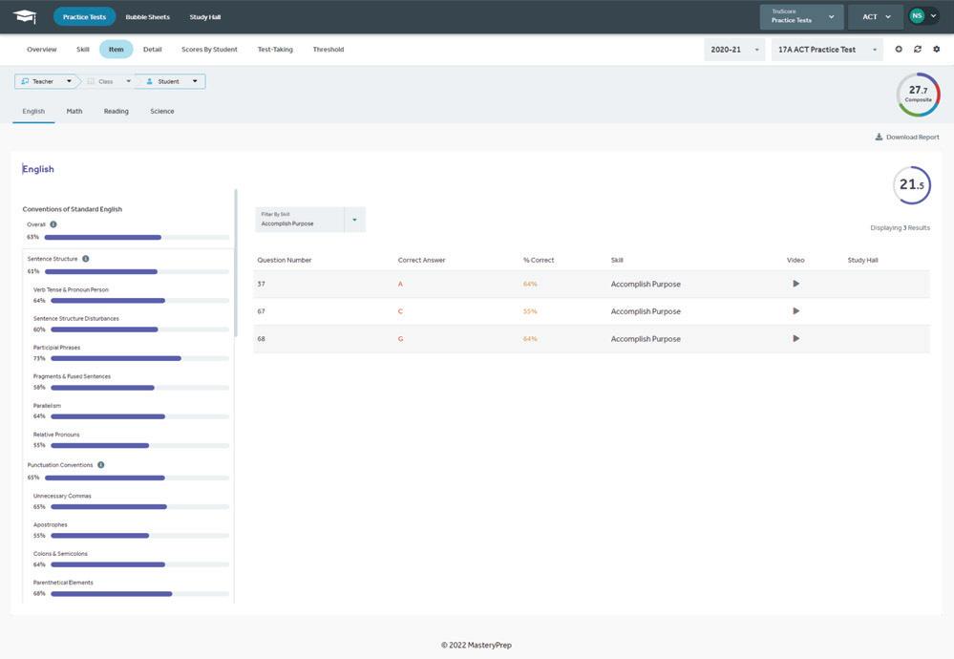
Task: Open Scores By Student tab
Action: coord(209,50)
